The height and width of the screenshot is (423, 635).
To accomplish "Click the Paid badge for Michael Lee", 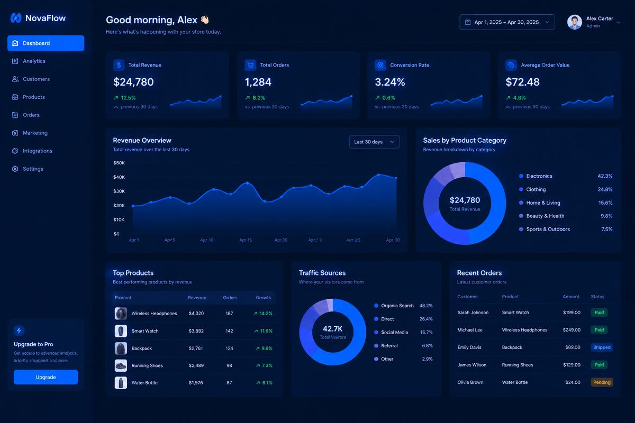I will click(x=599, y=330).
